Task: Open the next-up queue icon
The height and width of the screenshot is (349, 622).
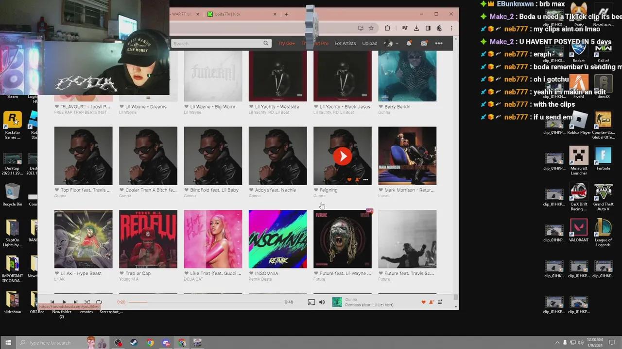Action: 440,302
